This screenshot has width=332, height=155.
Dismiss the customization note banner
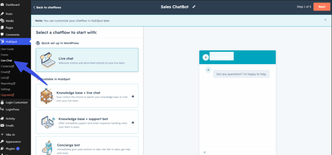point(325,20)
